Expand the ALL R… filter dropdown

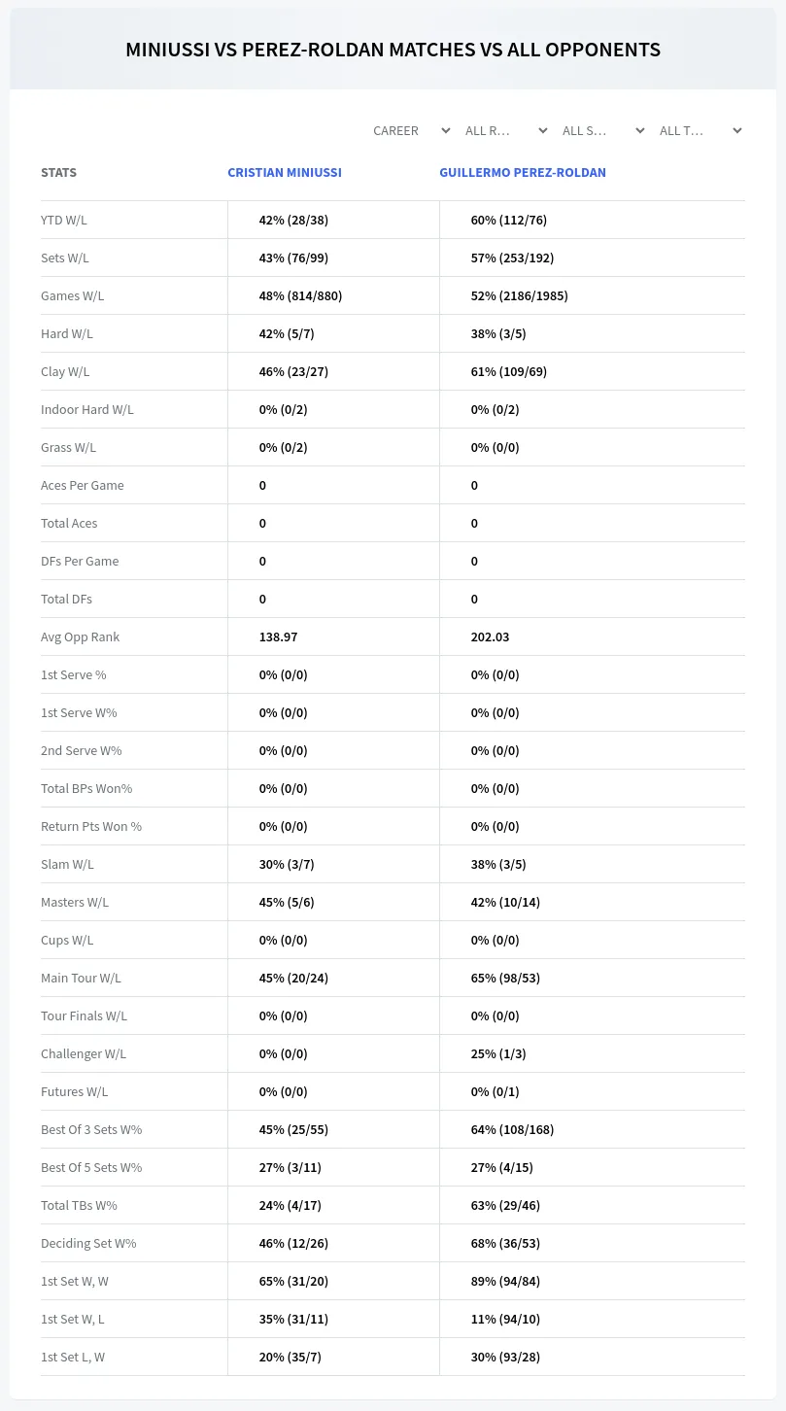505,130
